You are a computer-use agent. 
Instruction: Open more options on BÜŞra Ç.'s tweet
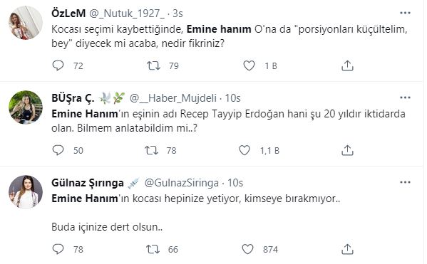405,97
